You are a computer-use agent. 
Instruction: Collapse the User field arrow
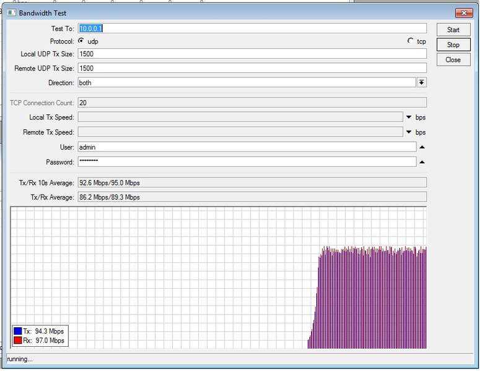(422, 147)
